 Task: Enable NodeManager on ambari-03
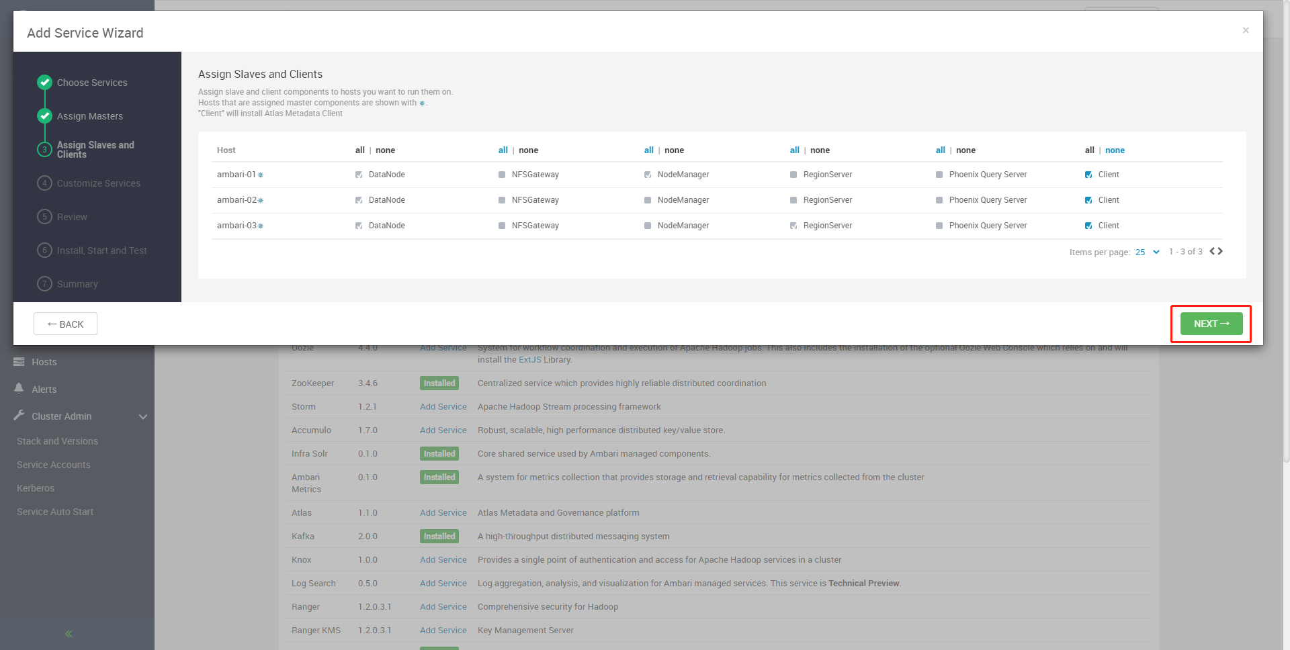[648, 226]
